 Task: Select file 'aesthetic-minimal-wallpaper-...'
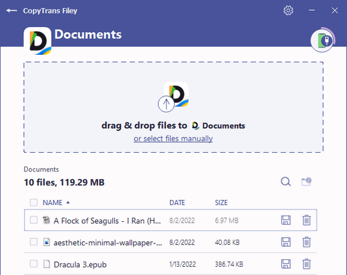pos(108,243)
